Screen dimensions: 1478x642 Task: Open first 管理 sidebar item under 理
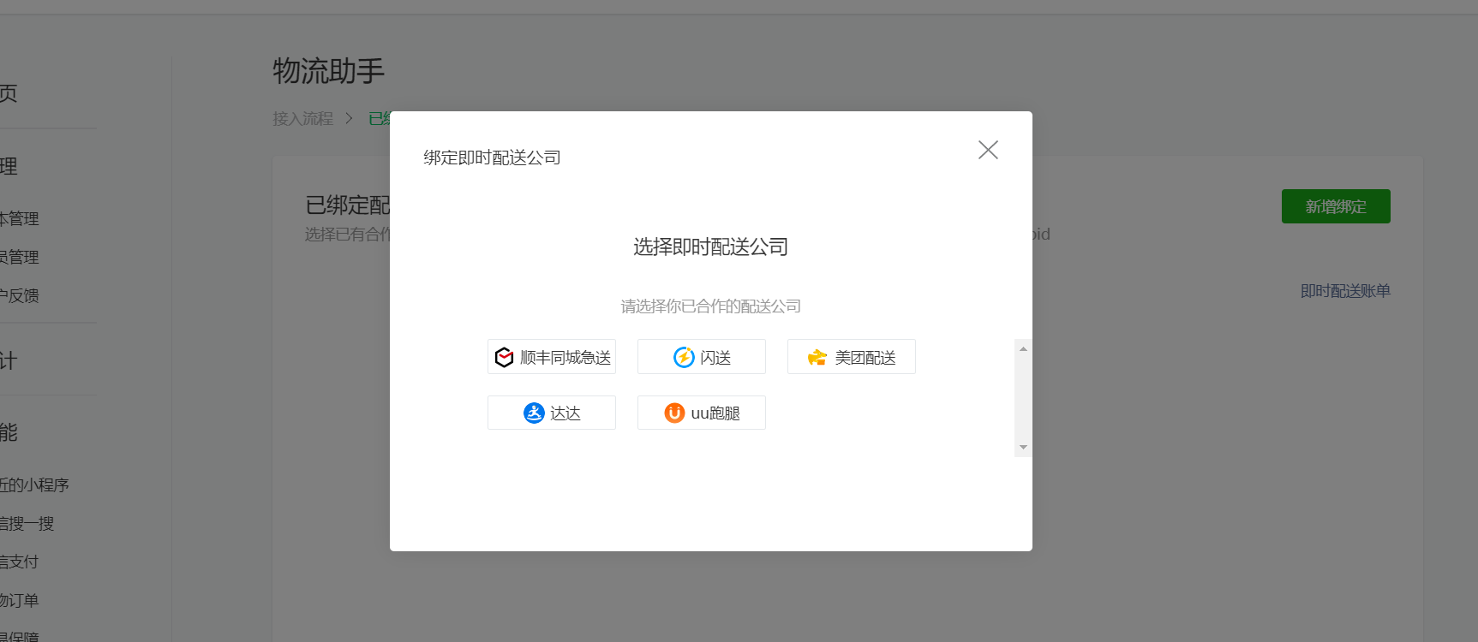point(19,218)
